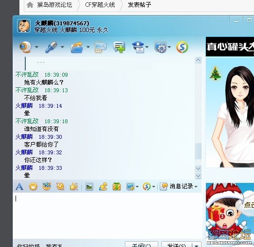Viewport: 254px width, 247px height.
Task: Click sender line 火麒麟 18:39:14
Action: [39, 106]
